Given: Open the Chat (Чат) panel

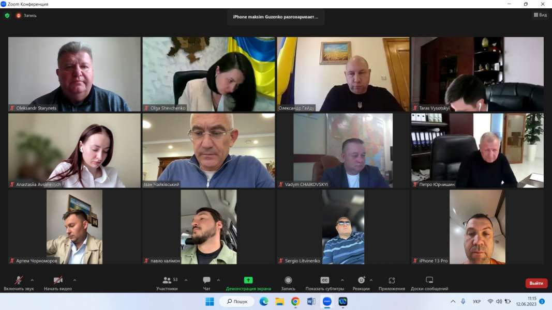Looking at the screenshot, I should (x=206, y=282).
